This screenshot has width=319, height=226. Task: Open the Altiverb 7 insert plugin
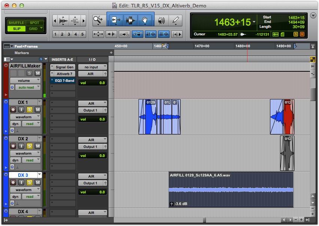pos(65,74)
